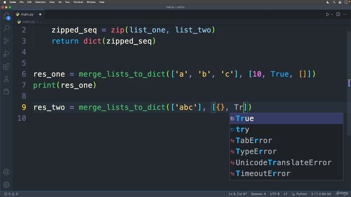Open the Window menu
The height and width of the screenshot is (197, 351).
91,2
